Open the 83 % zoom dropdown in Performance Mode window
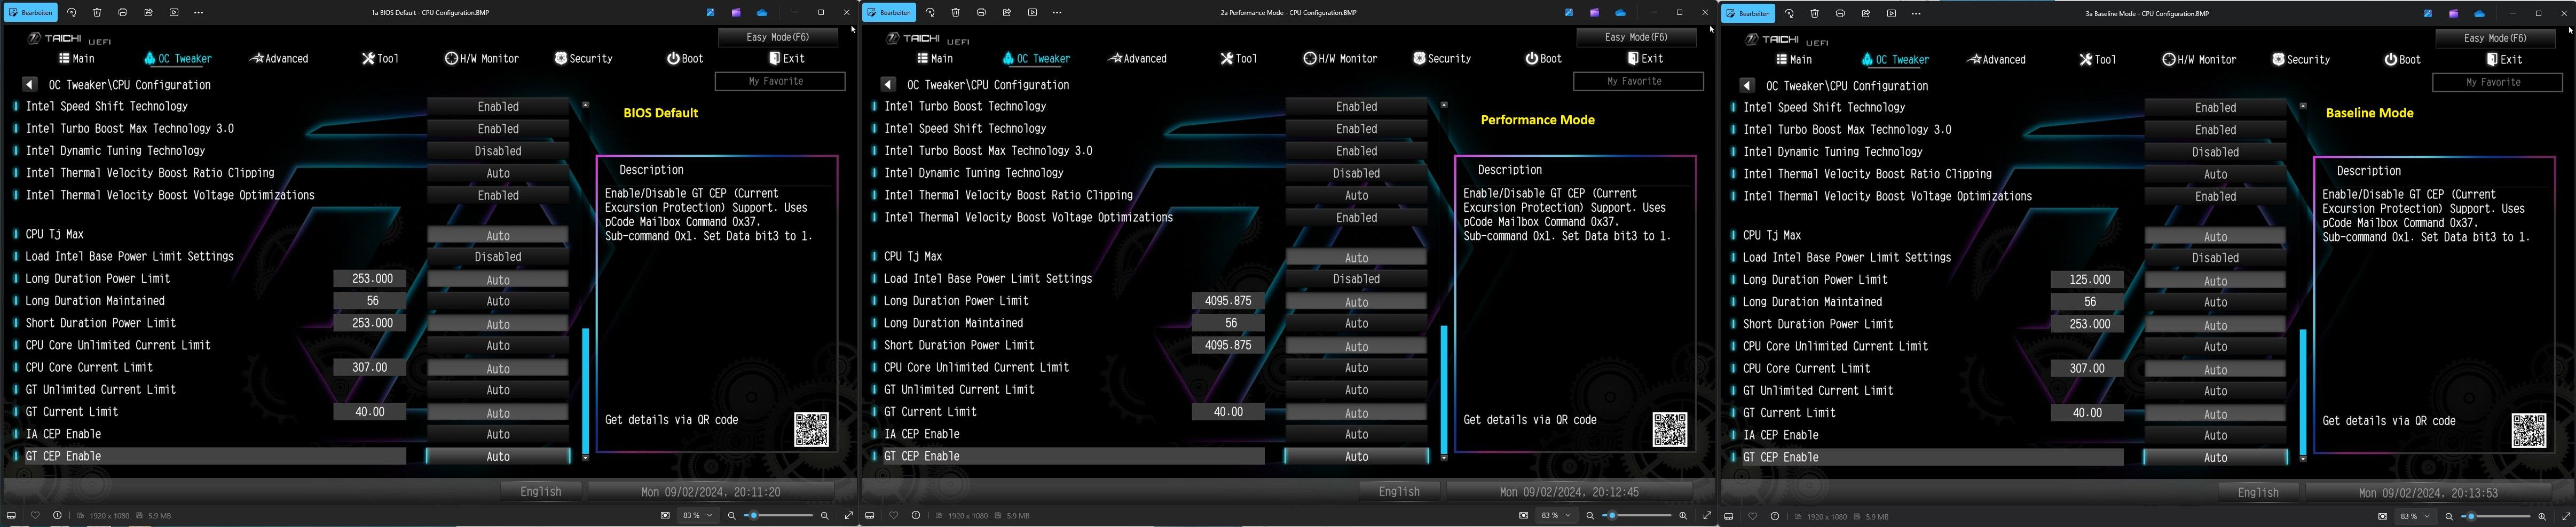This screenshot has height=527, width=2576. pyautogui.click(x=1556, y=515)
